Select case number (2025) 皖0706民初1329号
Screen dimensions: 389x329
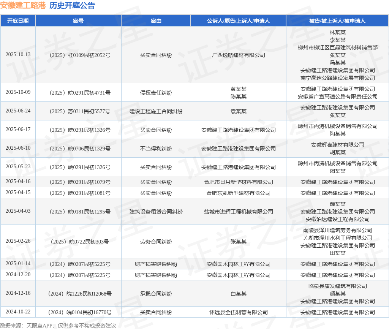click(x=80, y=149)
